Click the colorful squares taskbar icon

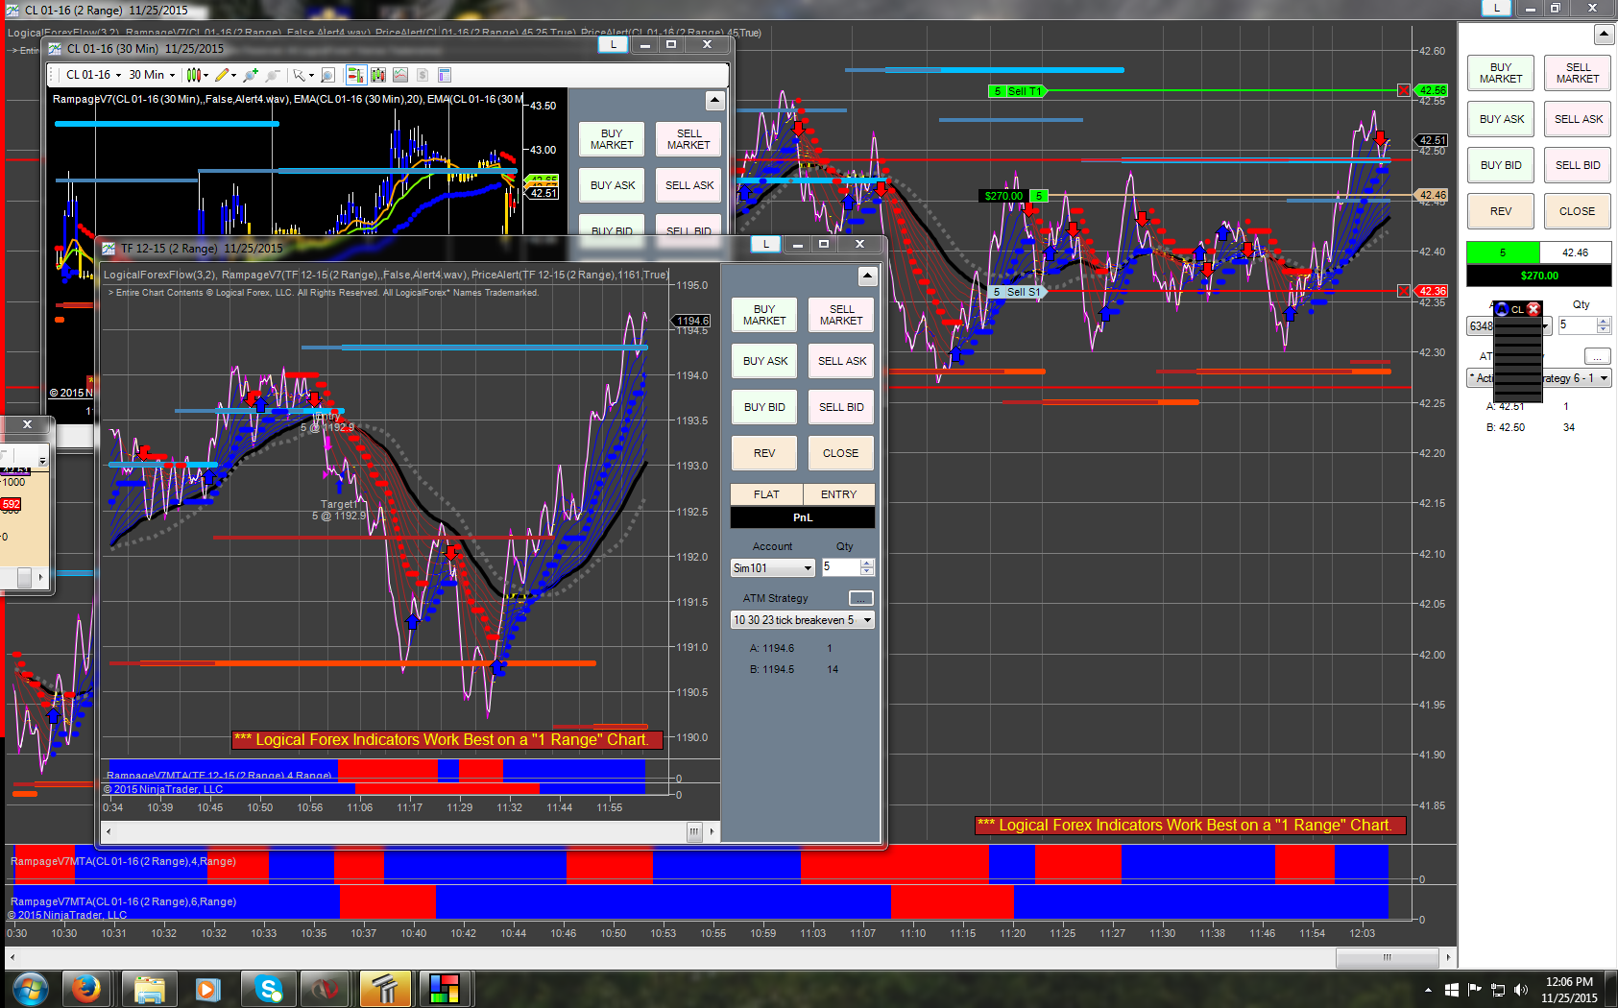pos(445,988)
